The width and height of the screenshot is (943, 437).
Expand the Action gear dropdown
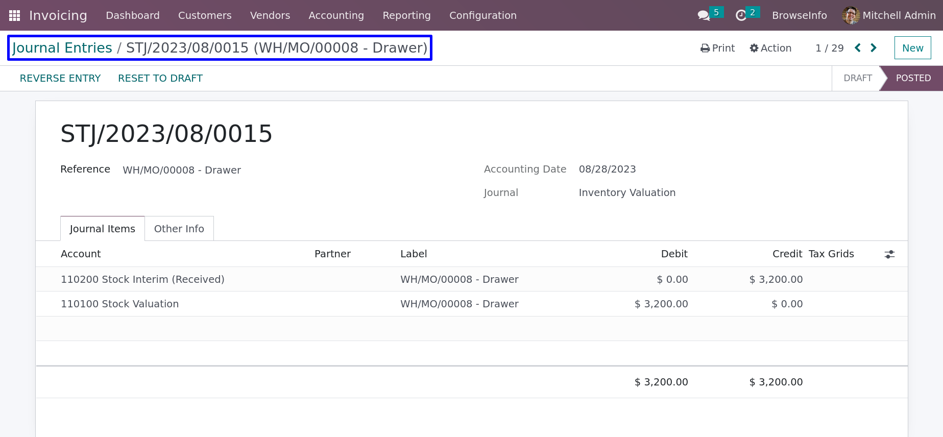click(x=770, y=48)
